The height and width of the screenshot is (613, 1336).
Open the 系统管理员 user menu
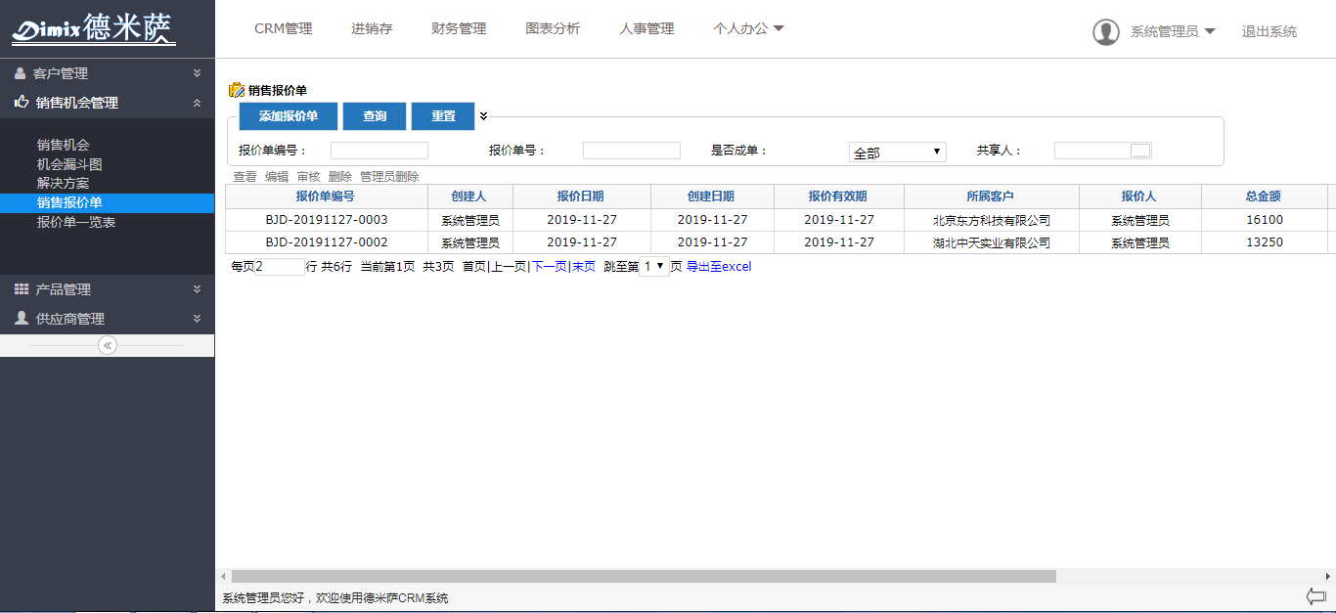1173,31
